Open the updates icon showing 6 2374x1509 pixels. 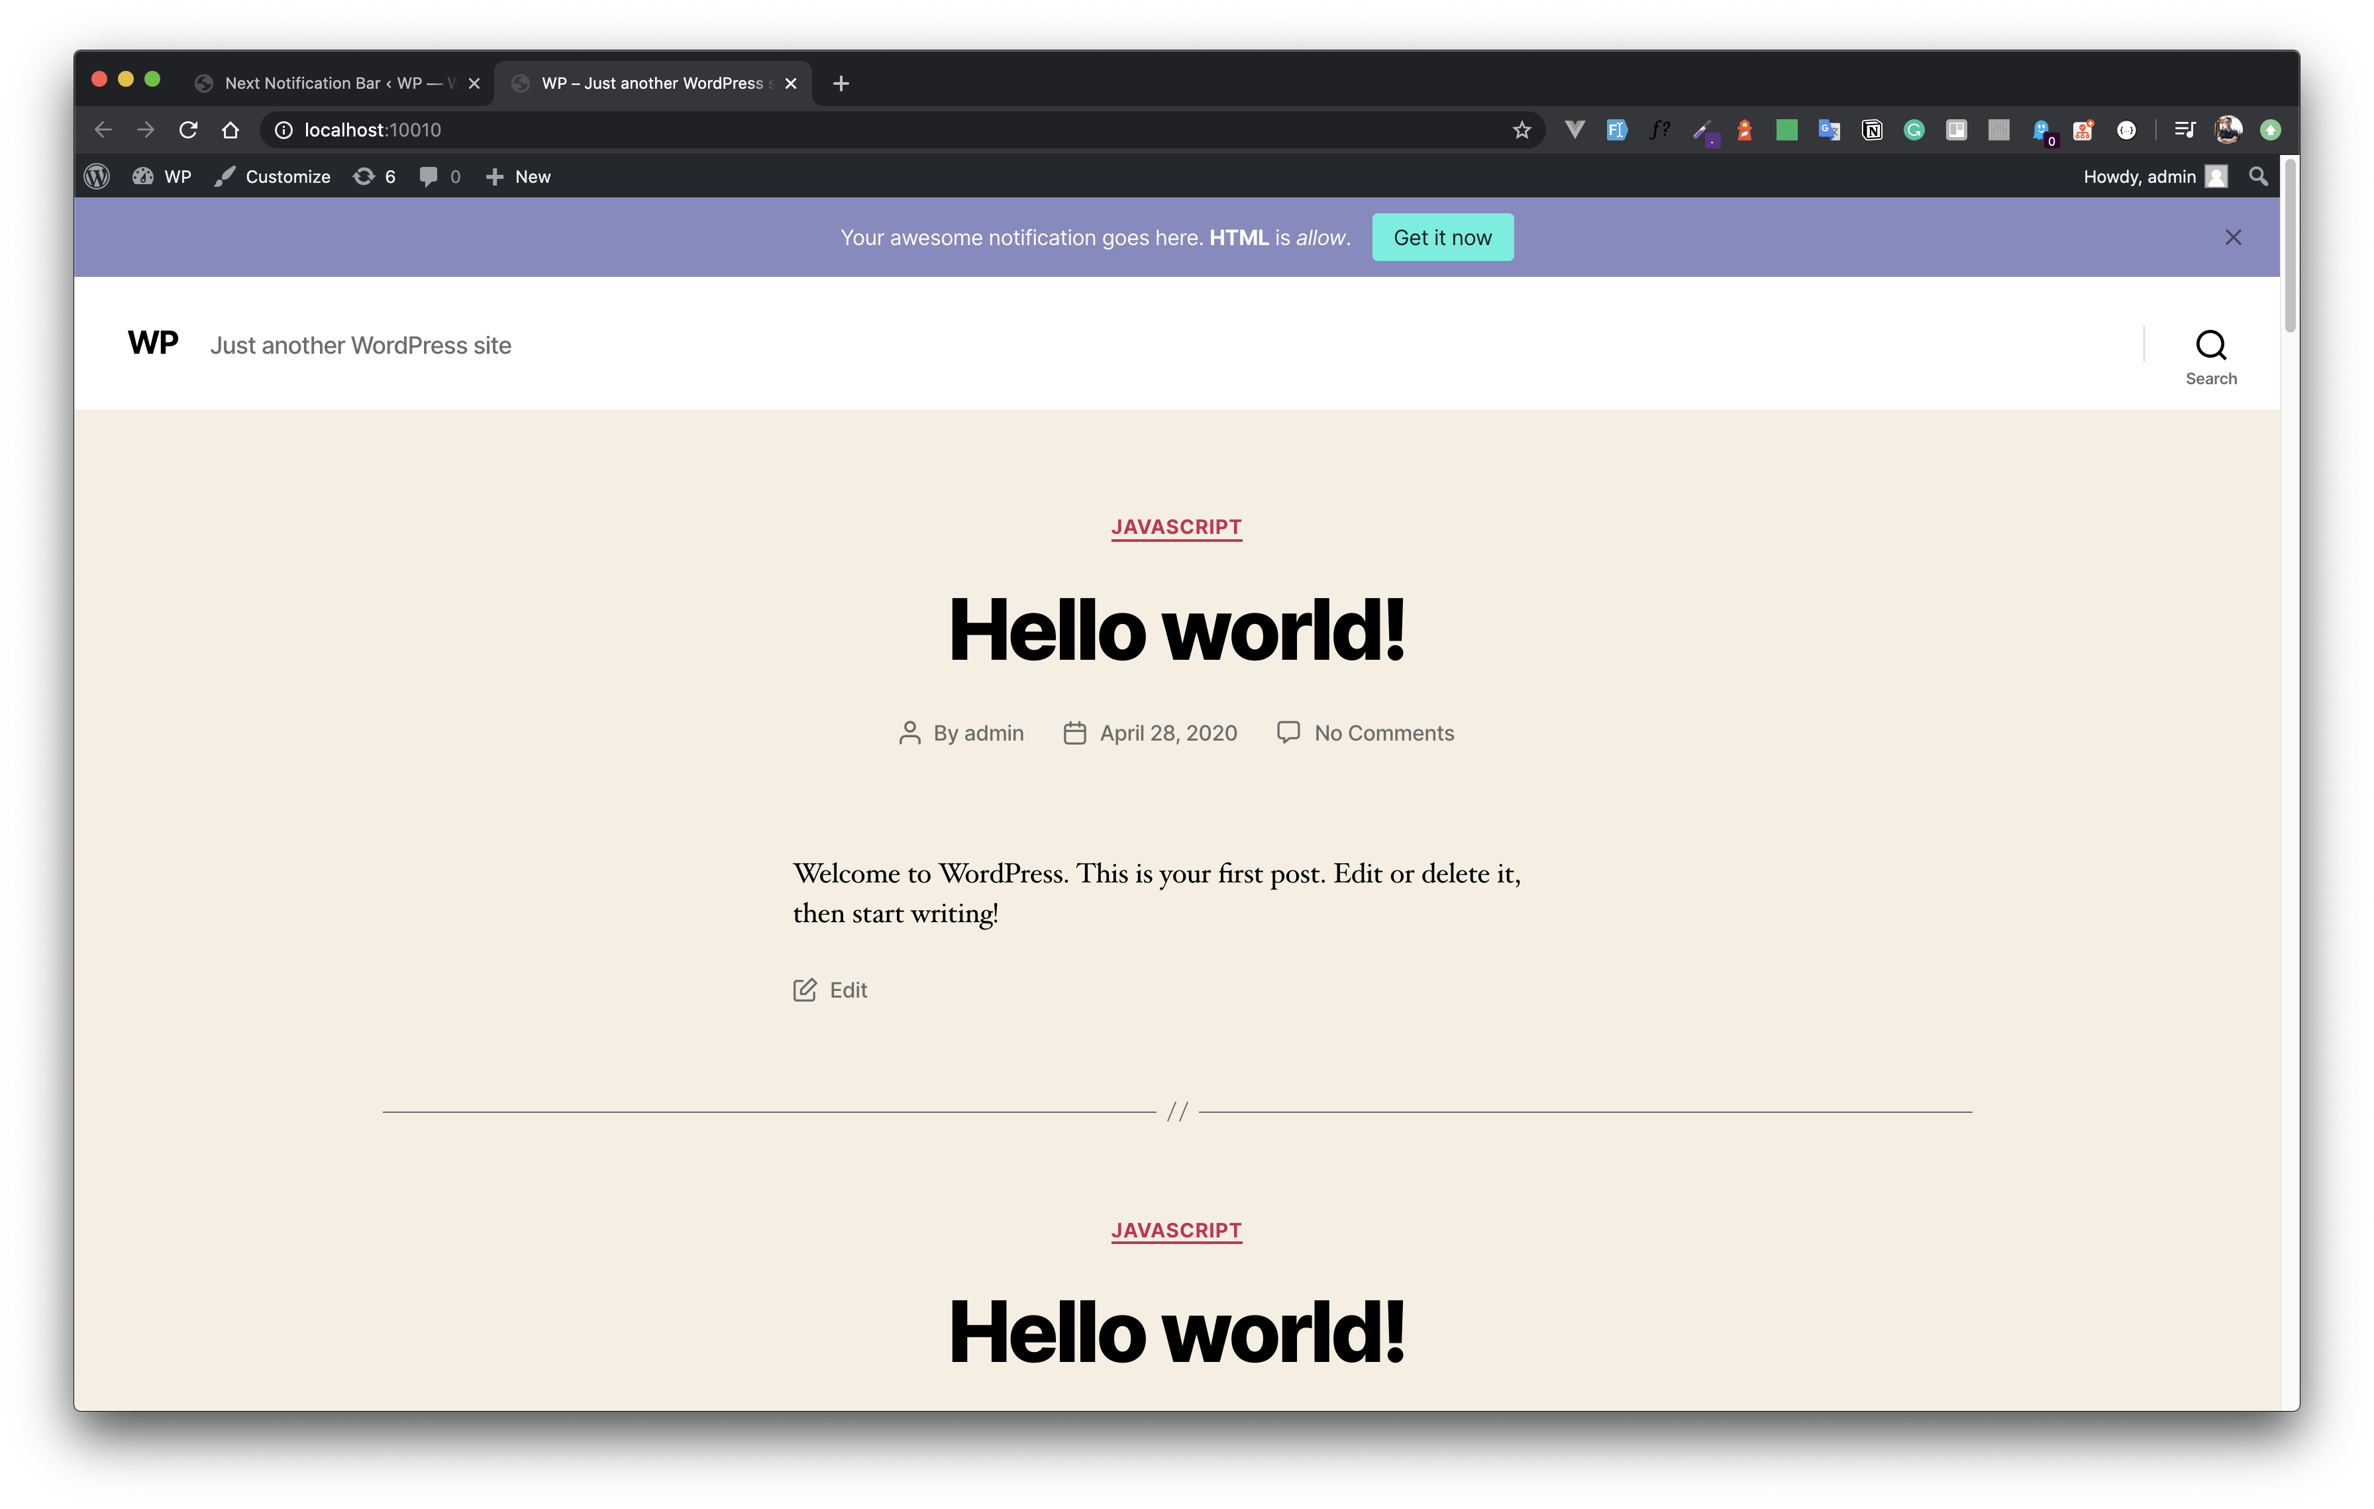[375, 176]
